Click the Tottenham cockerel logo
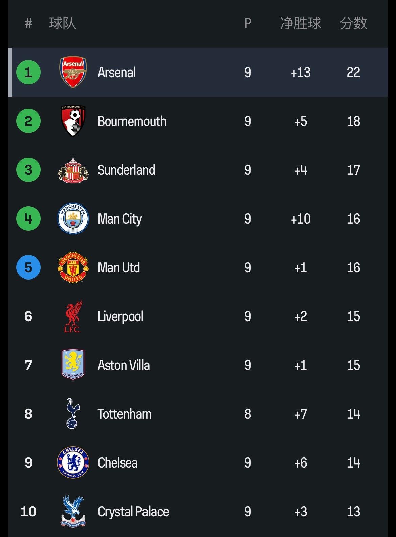This screenshot has width=396, height=537. coord(73,414)
